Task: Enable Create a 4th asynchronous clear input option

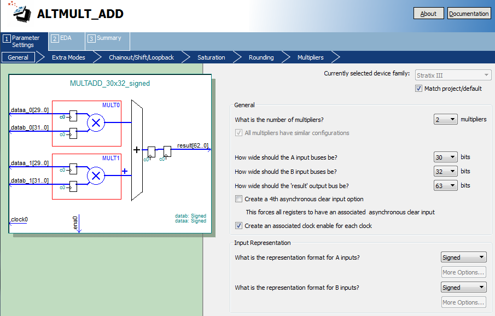Action: [238, 199]
